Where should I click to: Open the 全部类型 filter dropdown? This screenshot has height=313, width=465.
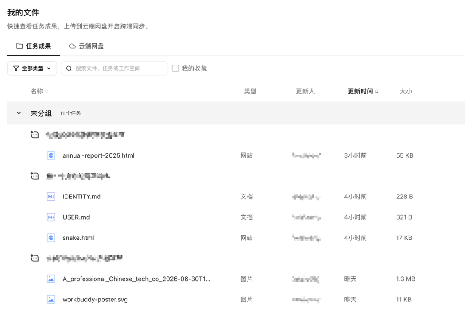[x=32, y=68]
